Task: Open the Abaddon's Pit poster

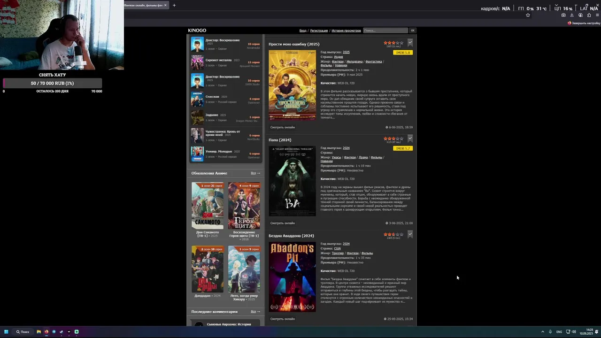Action: coord(292,277)
